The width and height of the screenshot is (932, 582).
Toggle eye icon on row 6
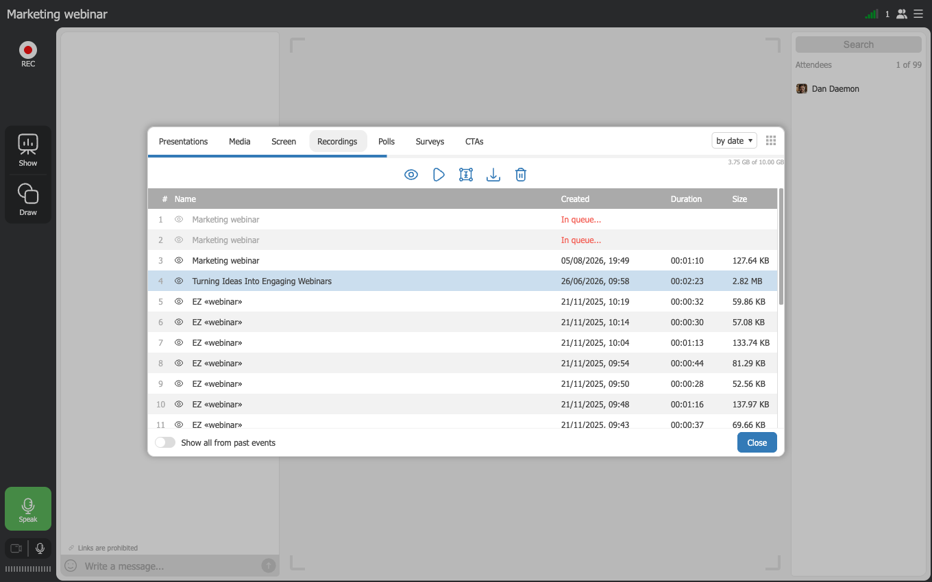tap(179, 322)
